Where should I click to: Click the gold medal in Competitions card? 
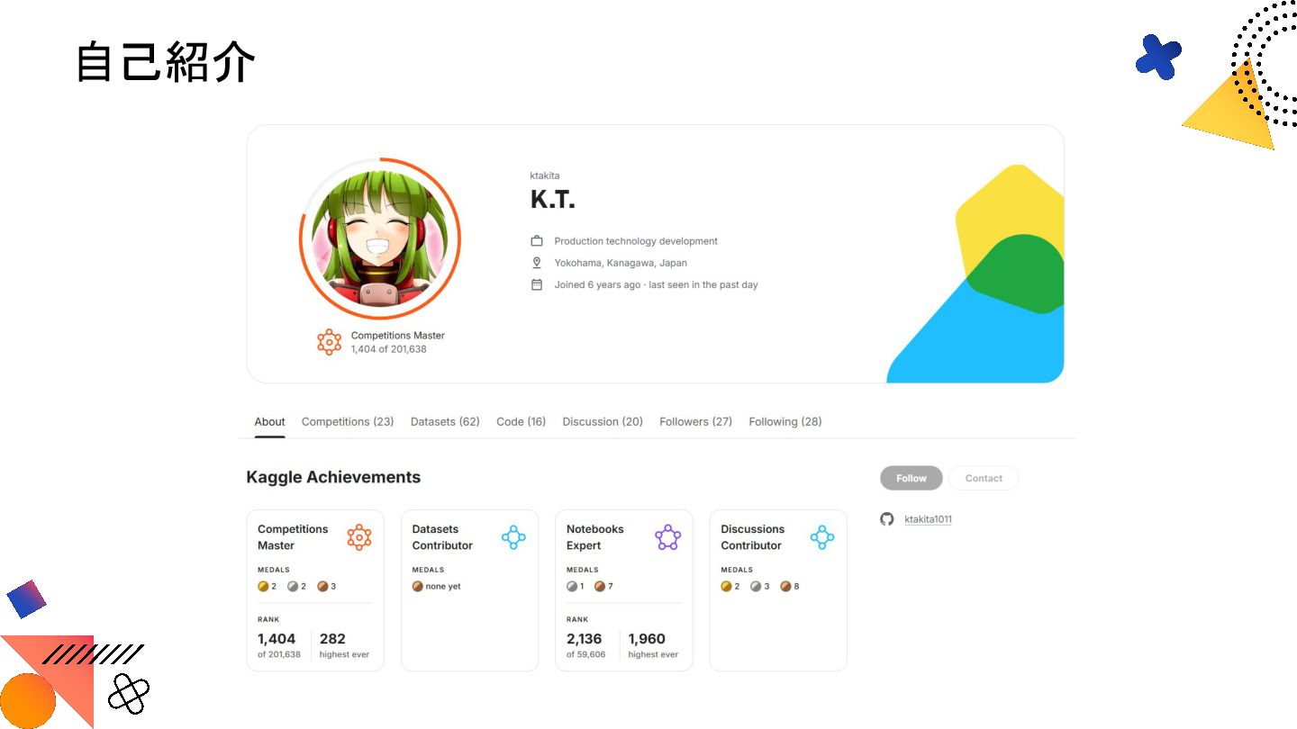coord(263,586)
